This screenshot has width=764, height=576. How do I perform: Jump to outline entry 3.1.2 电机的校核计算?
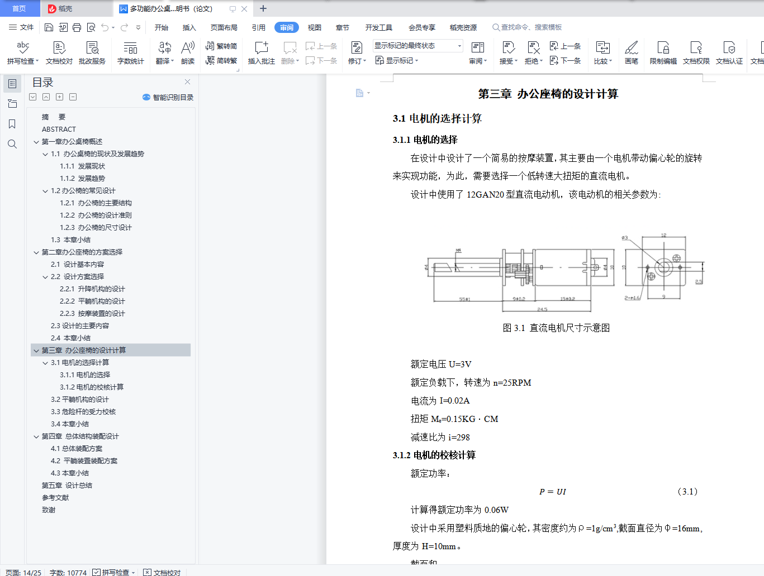[92, 387]
